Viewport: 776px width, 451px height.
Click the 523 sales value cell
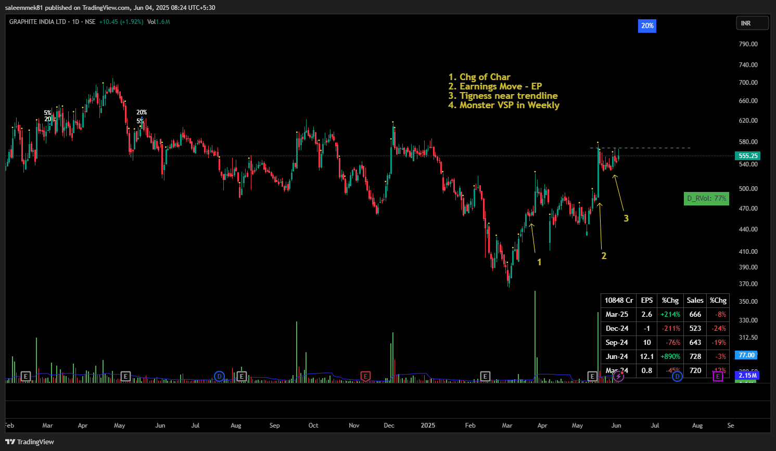(x=695, y=328)
